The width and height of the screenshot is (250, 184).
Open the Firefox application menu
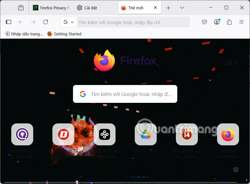pyautogui.click(x=241, y=22)
